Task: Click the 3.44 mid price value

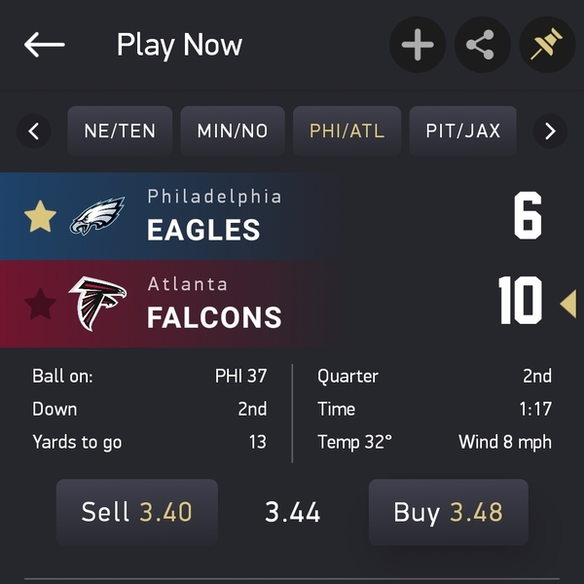Action: [293, 512]
